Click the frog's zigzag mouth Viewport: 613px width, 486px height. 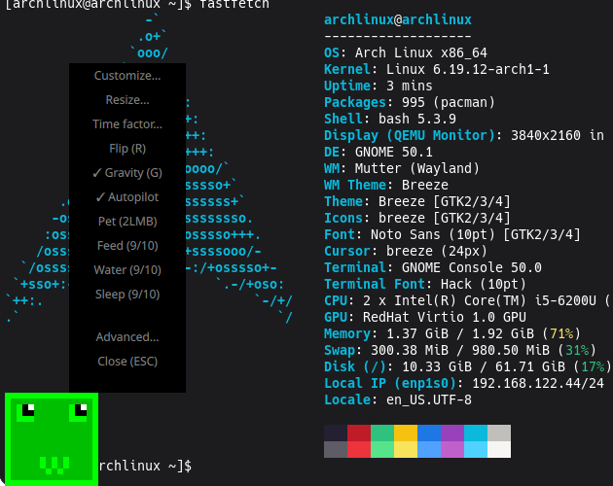click(54, 466)
